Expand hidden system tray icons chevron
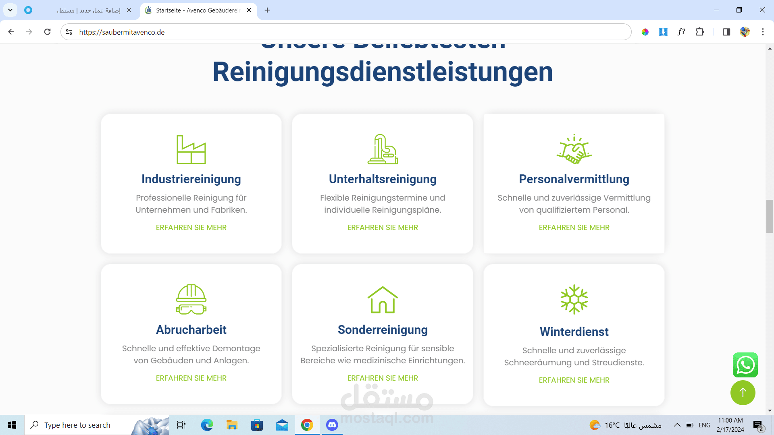This screenshot has width=774, height=435. point(677,425)
